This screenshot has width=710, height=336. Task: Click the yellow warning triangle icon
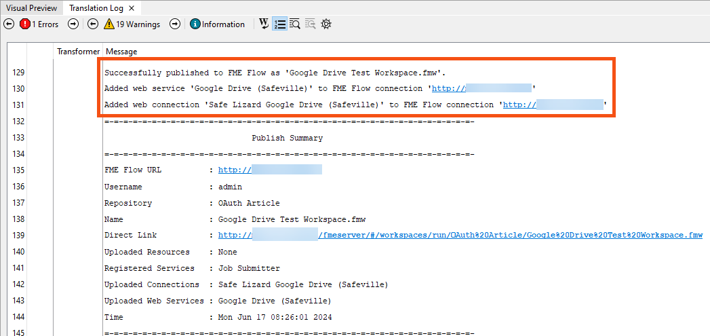pyautogui.click(x=109, y=24)
